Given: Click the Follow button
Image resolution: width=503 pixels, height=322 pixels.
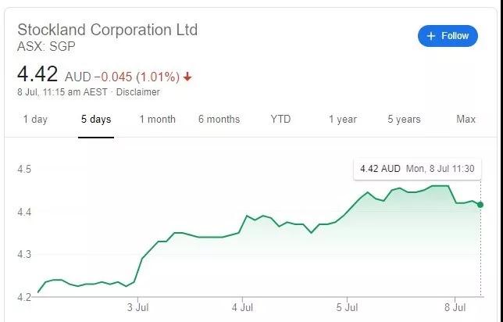Looking at the screenshot, I should 449,36.
